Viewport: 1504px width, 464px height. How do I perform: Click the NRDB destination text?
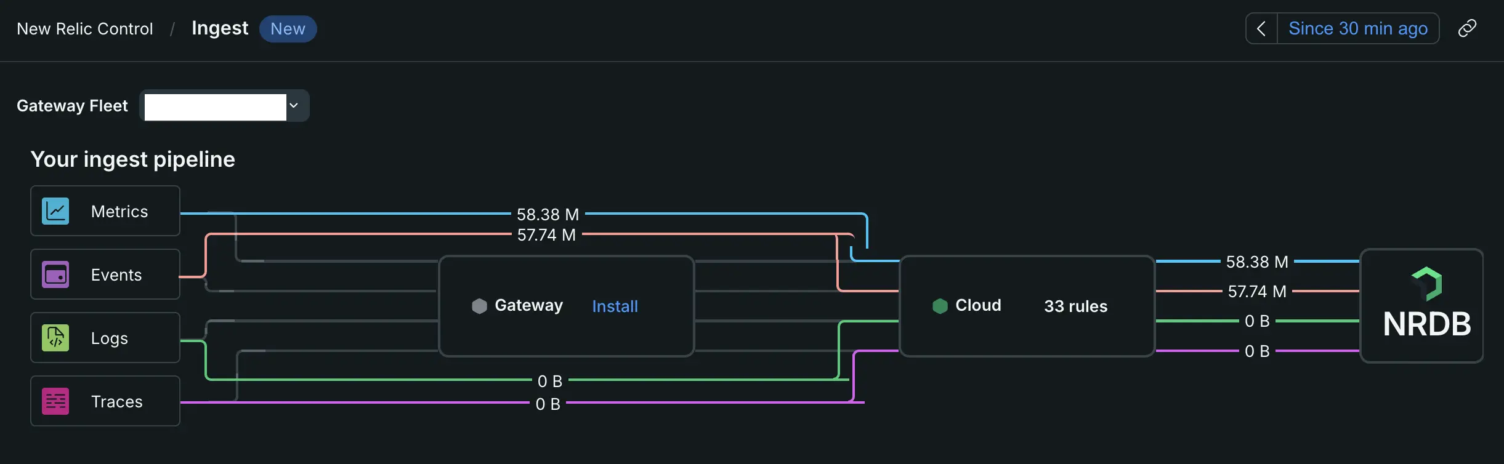(x=1427, y=324)
